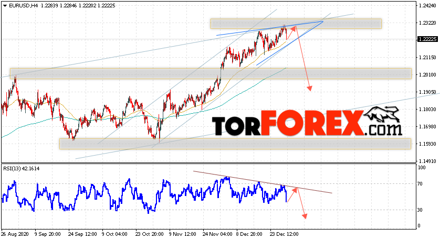The width and height of the screenshot is (440, 240).
Task: Click the upward red arrow in RSI panel
Action: [x=292, y=194]
